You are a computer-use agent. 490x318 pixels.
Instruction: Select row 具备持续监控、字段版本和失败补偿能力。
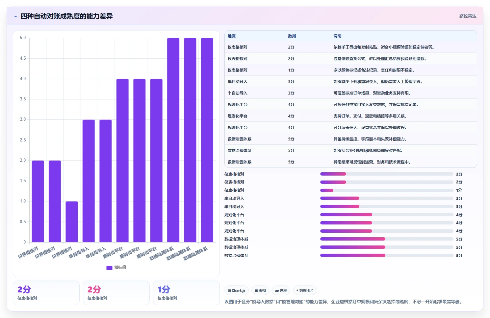pyautogui.click(x=351, y=139)
